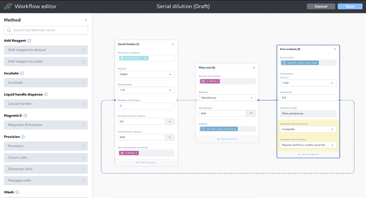Click Add property in Data analysis card
This screenshot has height=198, width=366.
pos(308,155)
